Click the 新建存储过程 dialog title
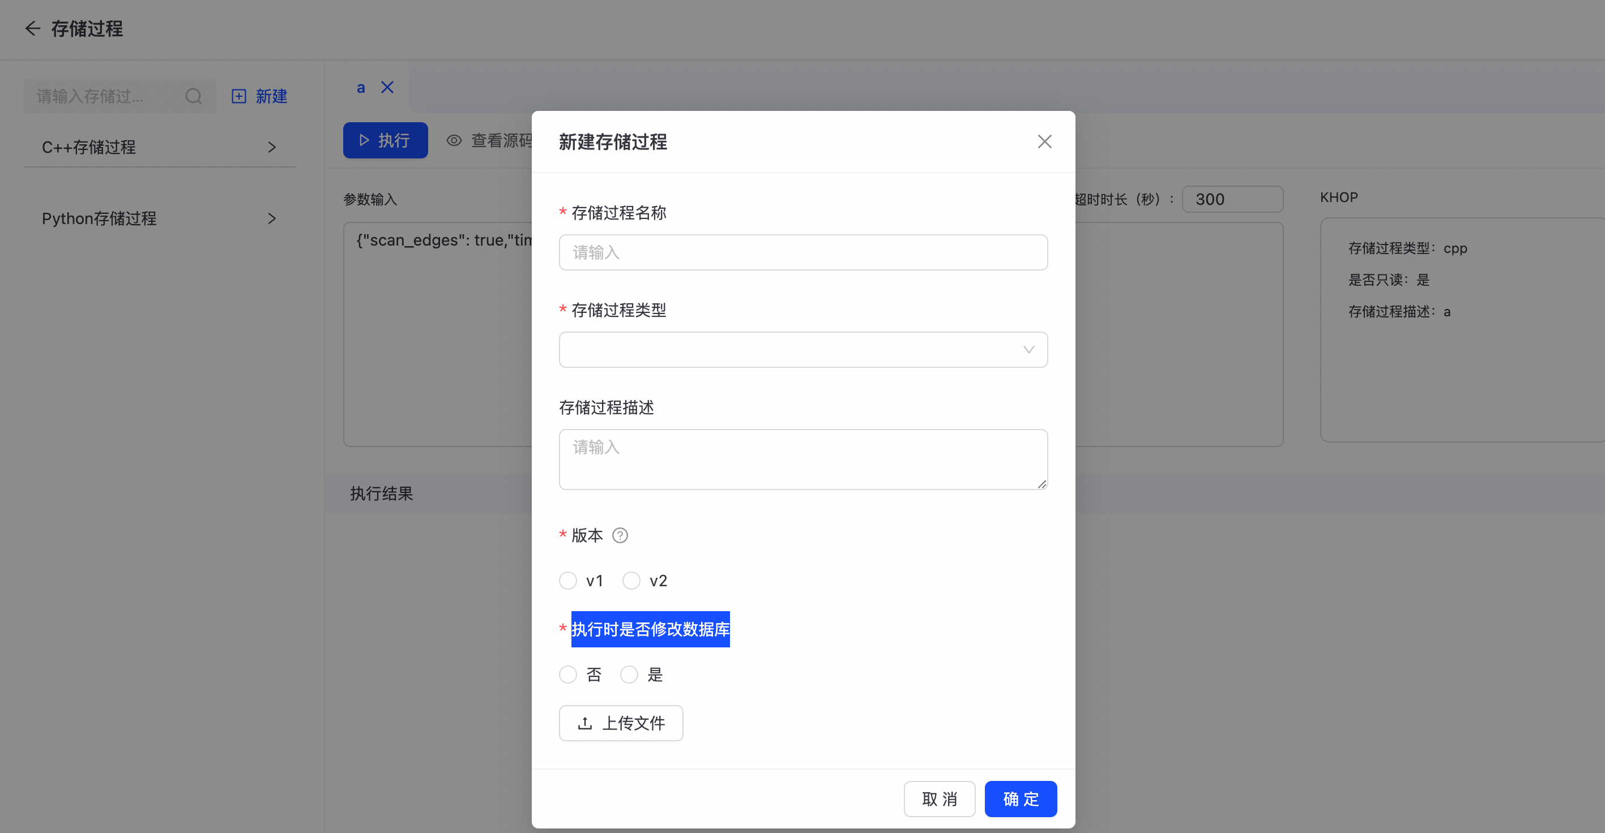 [x=612, y=142]
